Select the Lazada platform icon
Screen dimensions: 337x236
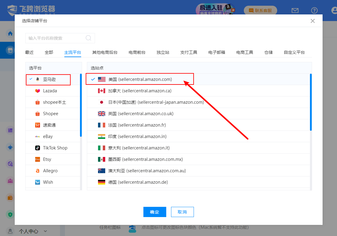click(38, 91)
